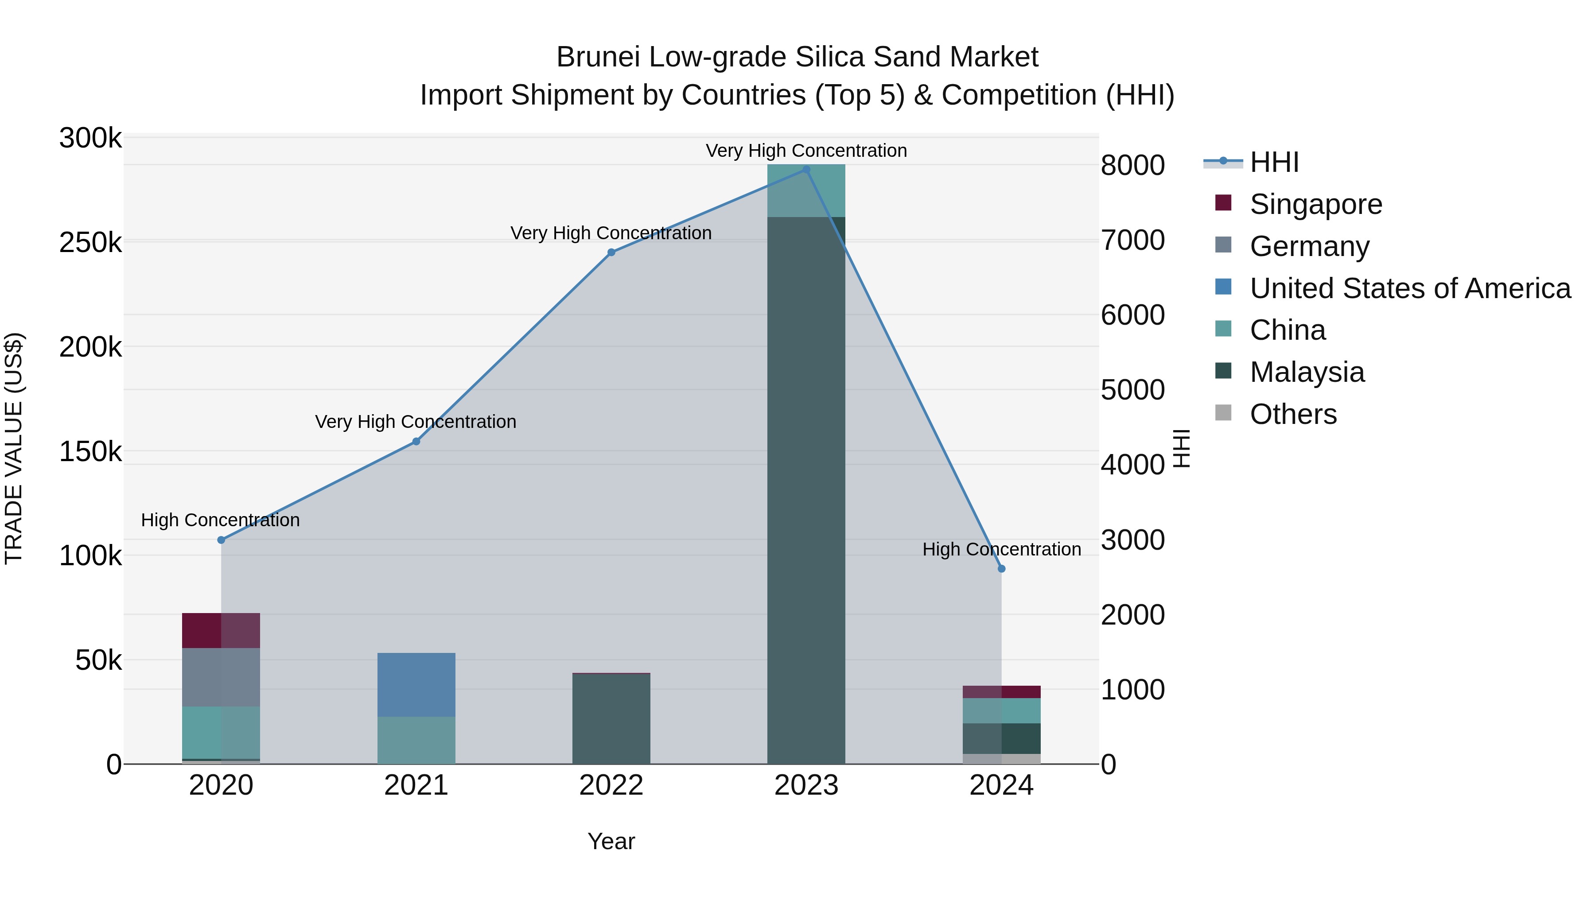The height and width of the screenshot is (897, 1595).
Task: Click the '7000' right axis label
Action: tap(1133, 240)
